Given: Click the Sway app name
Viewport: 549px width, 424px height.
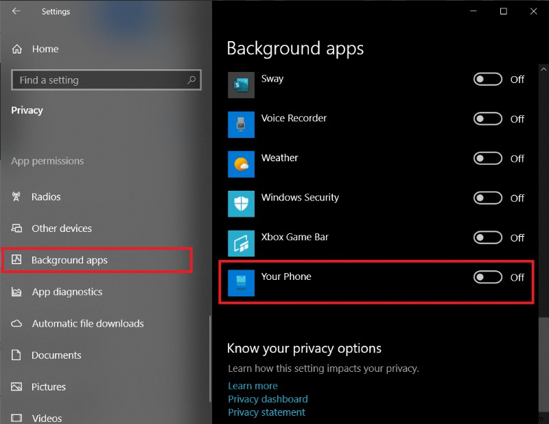Looking at the screenshot, I should click(272, 79).
